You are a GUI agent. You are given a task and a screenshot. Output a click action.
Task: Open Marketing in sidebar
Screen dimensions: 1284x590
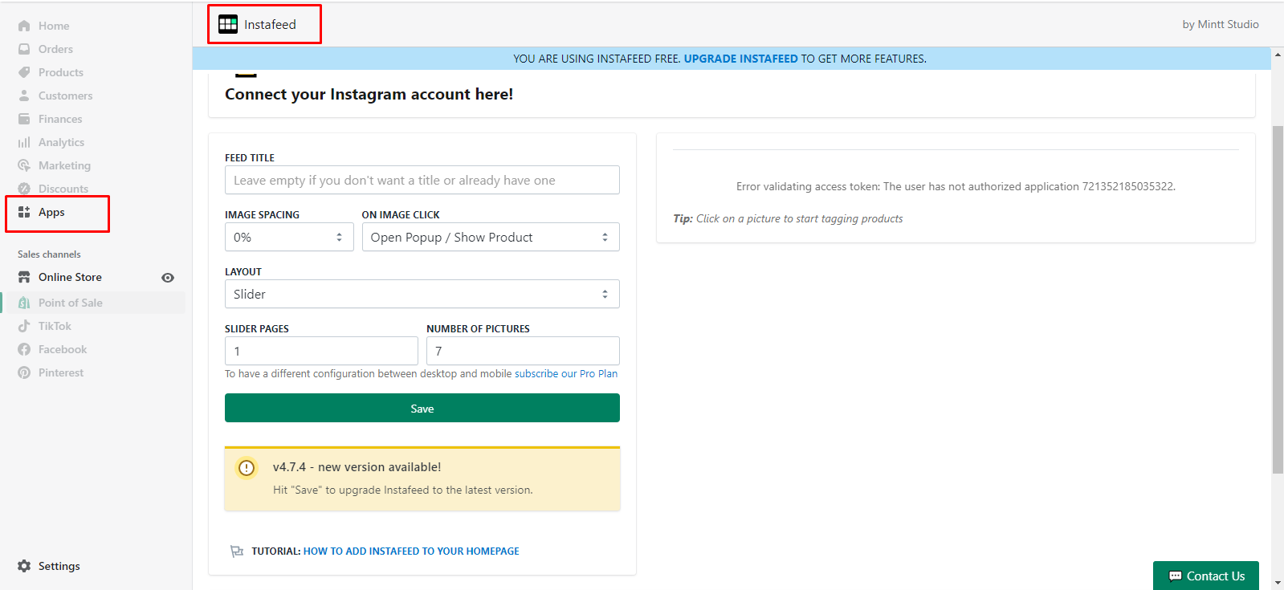[x=64, y=165]
